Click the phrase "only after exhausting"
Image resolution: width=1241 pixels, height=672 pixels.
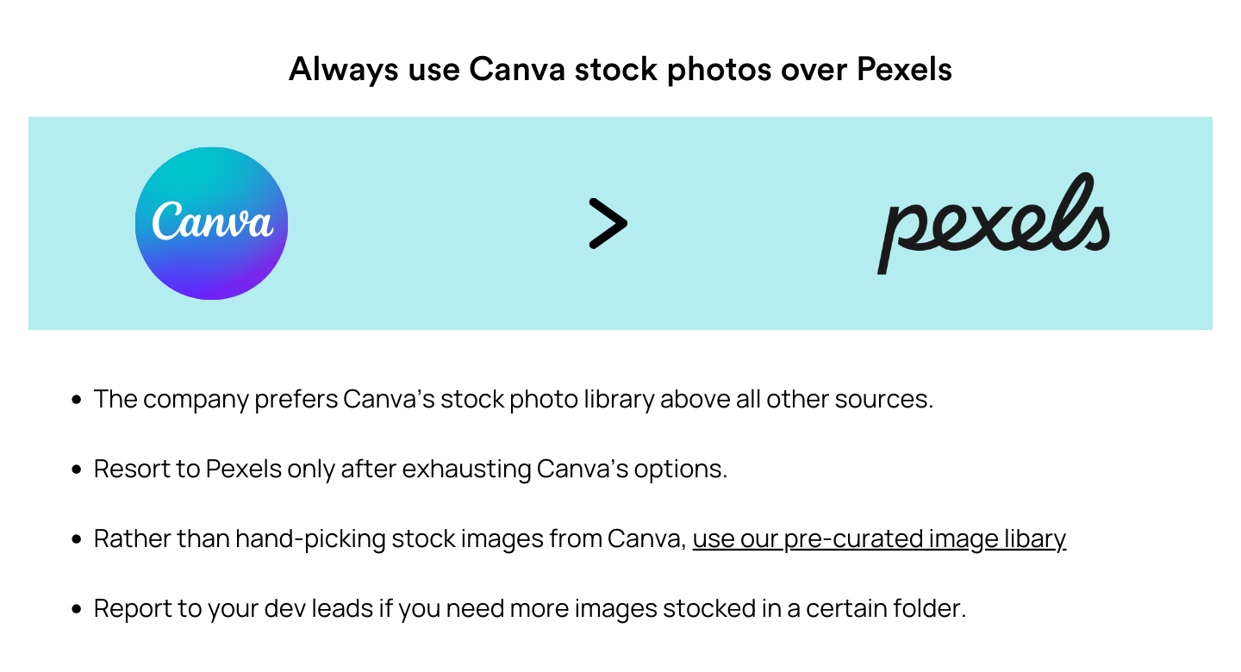409,470
